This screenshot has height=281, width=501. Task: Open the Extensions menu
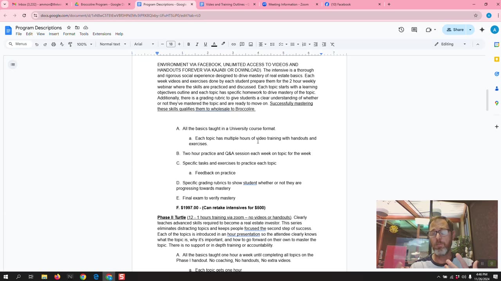point(102,34)
